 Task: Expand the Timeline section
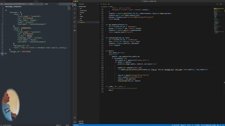(81, 123)
